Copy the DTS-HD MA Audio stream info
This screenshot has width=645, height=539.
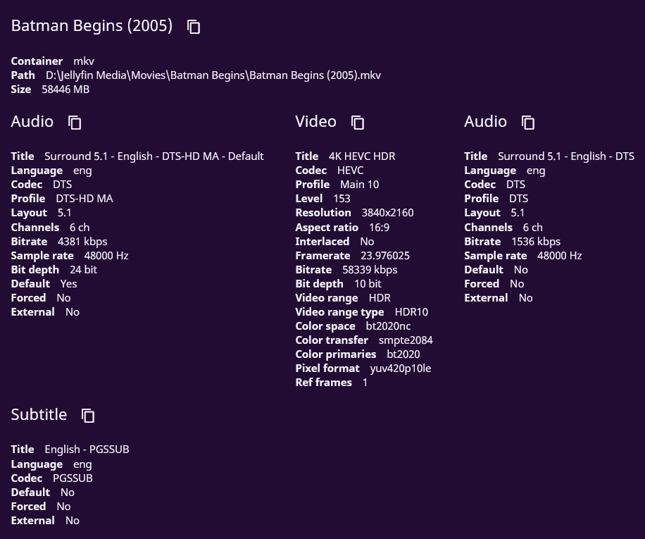tap(75, 123)
